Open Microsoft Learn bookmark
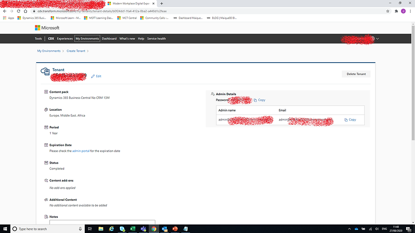The width and height of the screenshot is (415, 233). 65,18
